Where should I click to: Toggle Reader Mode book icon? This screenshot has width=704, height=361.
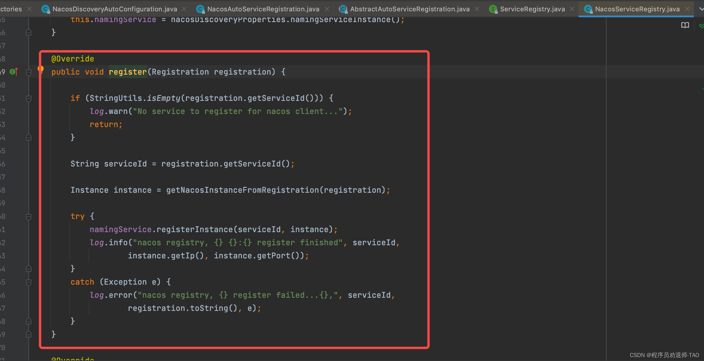pyautogui.click(x=685, y=25)
